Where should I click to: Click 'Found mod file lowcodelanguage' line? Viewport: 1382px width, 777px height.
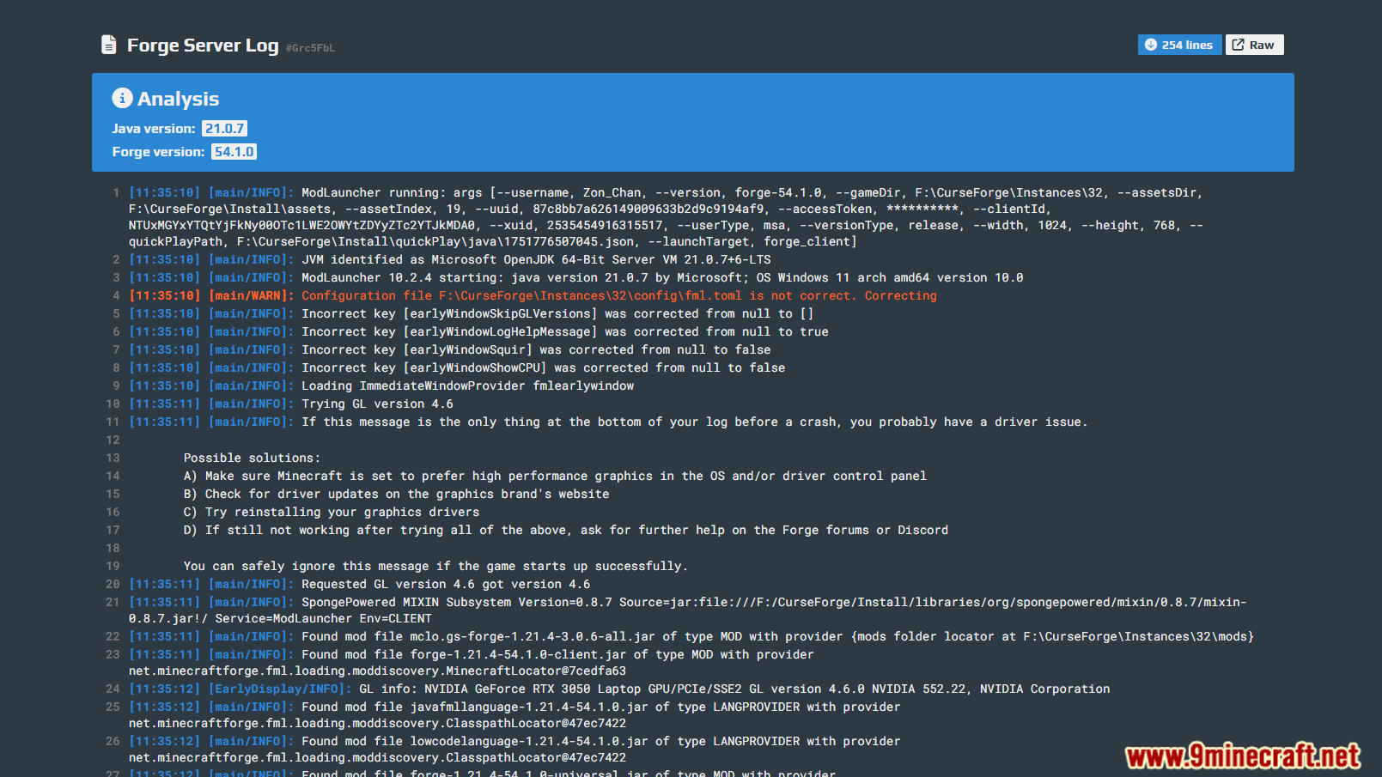514,750
